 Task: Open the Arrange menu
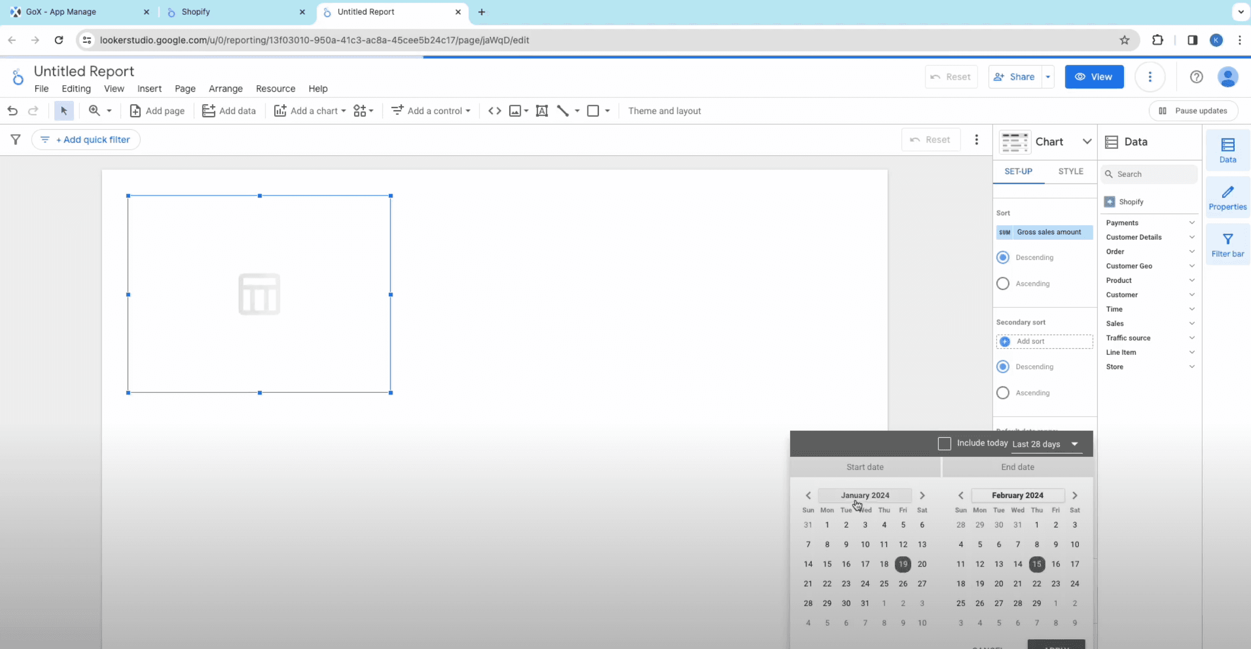point(225,88)
